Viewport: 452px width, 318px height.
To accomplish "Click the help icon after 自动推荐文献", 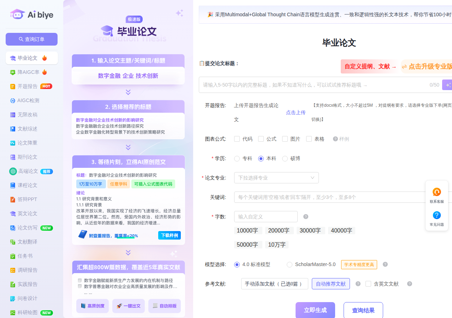I will tap(358, 284).
